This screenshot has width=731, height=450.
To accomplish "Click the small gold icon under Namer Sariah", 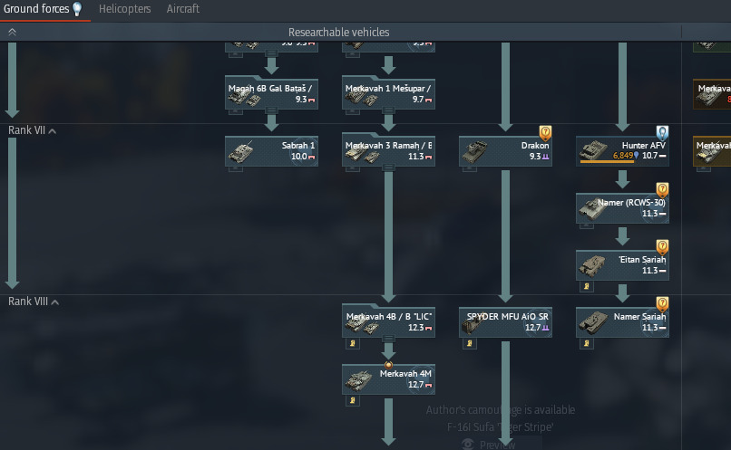I will tap(587, 343).
